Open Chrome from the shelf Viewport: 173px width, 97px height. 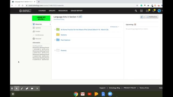click(x=76, y=94)
